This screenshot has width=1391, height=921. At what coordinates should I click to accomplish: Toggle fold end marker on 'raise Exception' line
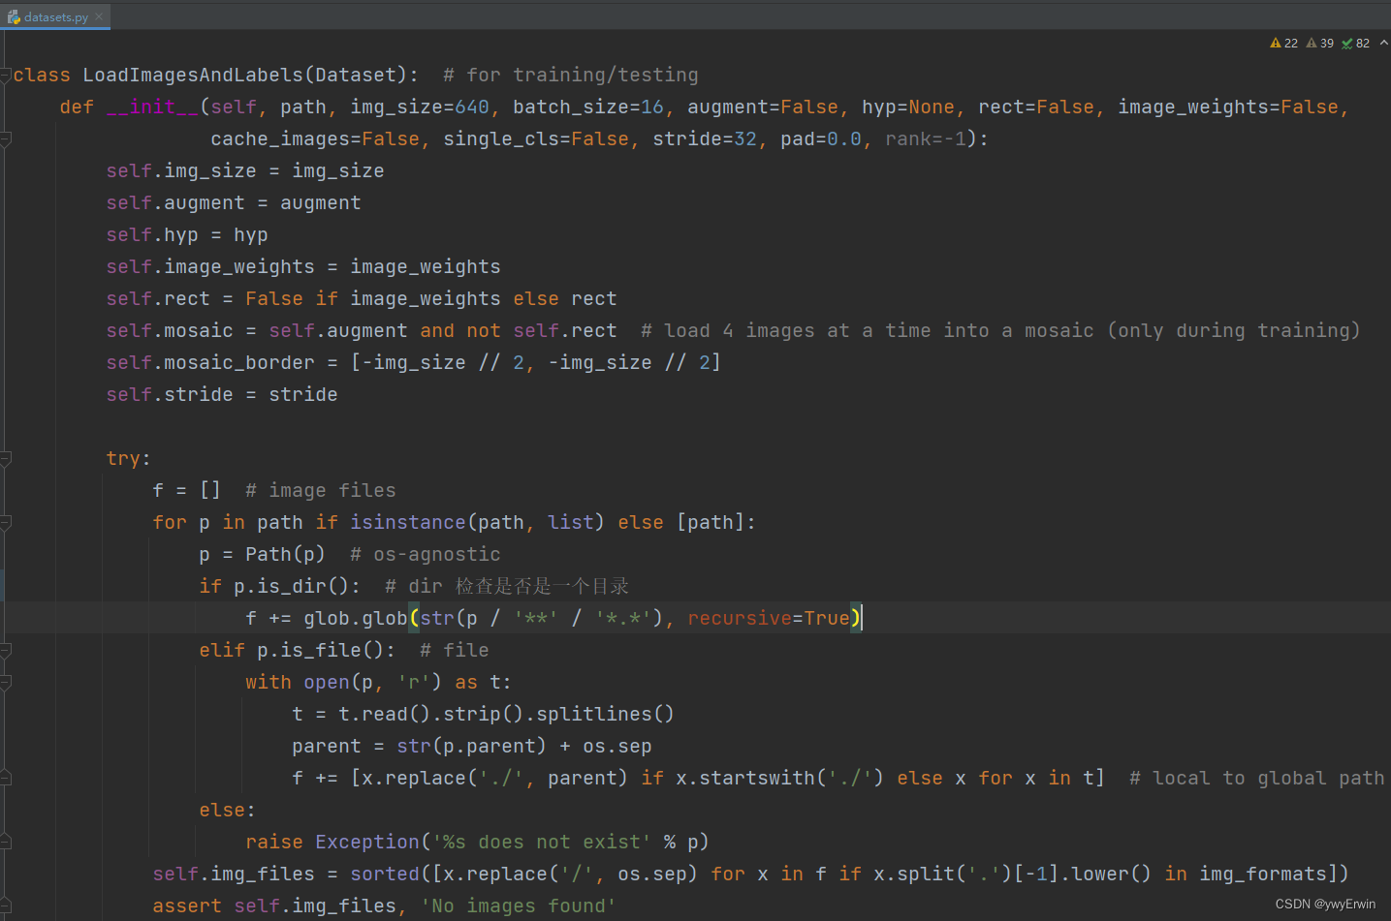[x=5, y=843]
